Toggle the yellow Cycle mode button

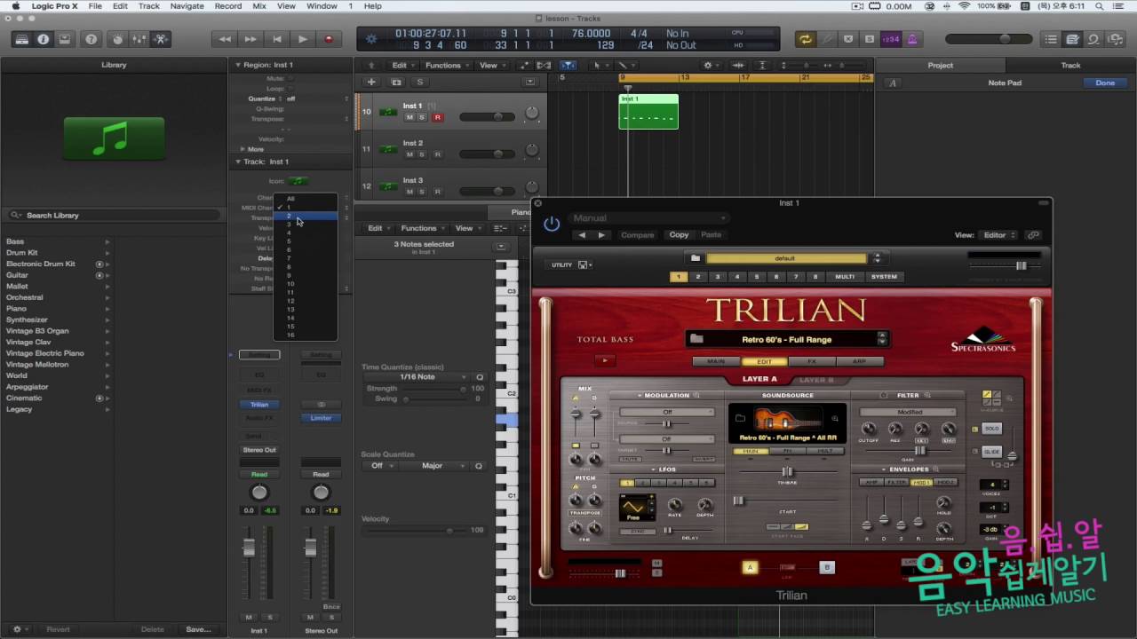click(806, 39)
